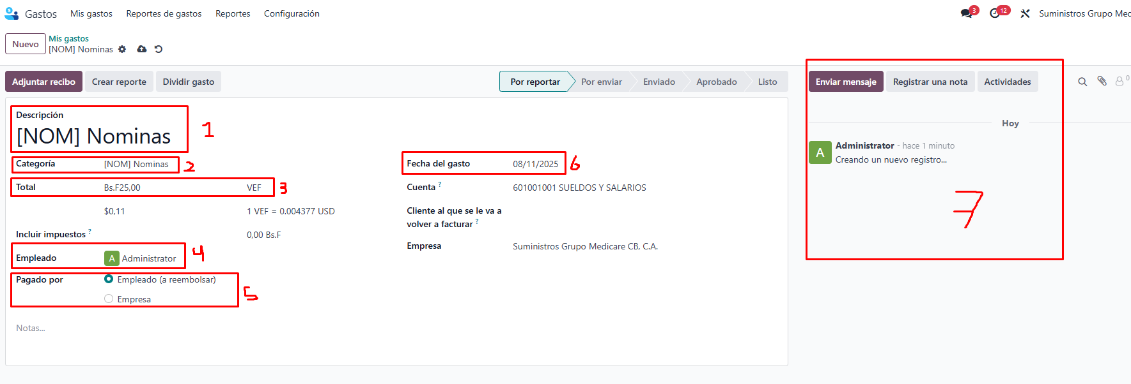Attach files using the paperclip icon
Image resolution: width=1131 pixels, height=384 pixels.
pyautogui.click(x=1102, y=81)
